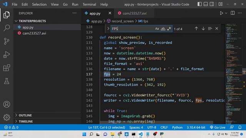Open the run options dropdown arrow
The image size is (246, 138).
(226, 13)
